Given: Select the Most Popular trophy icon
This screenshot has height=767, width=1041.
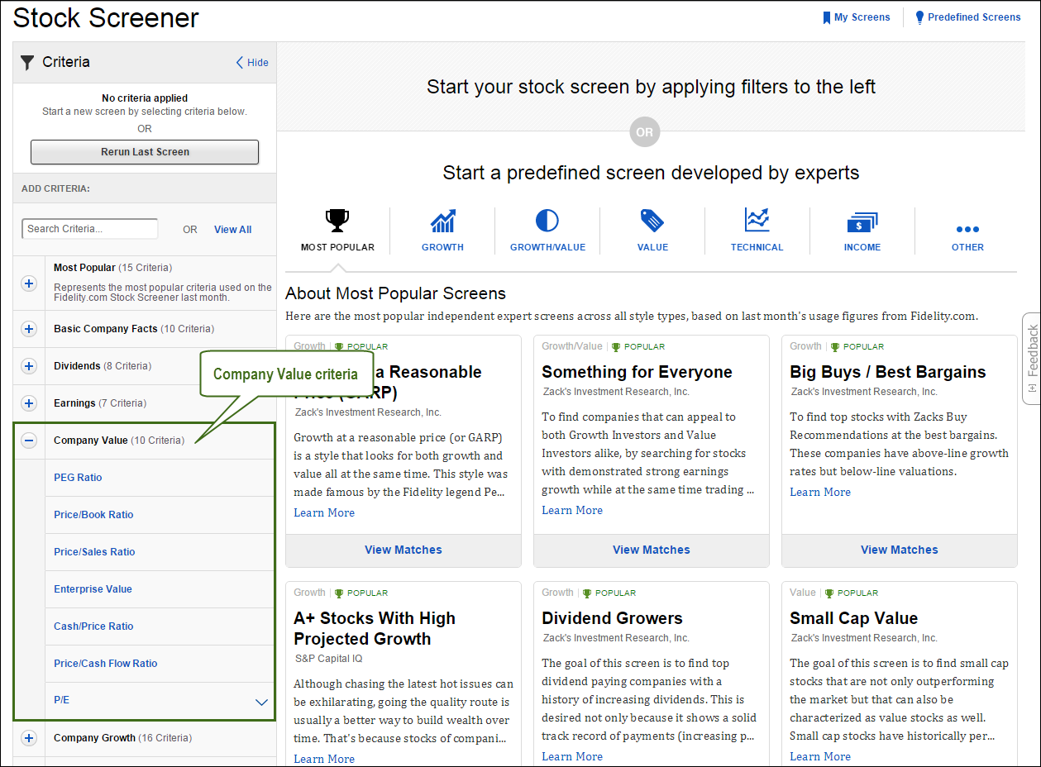Looking at the screenshot, I should (337, 222).
